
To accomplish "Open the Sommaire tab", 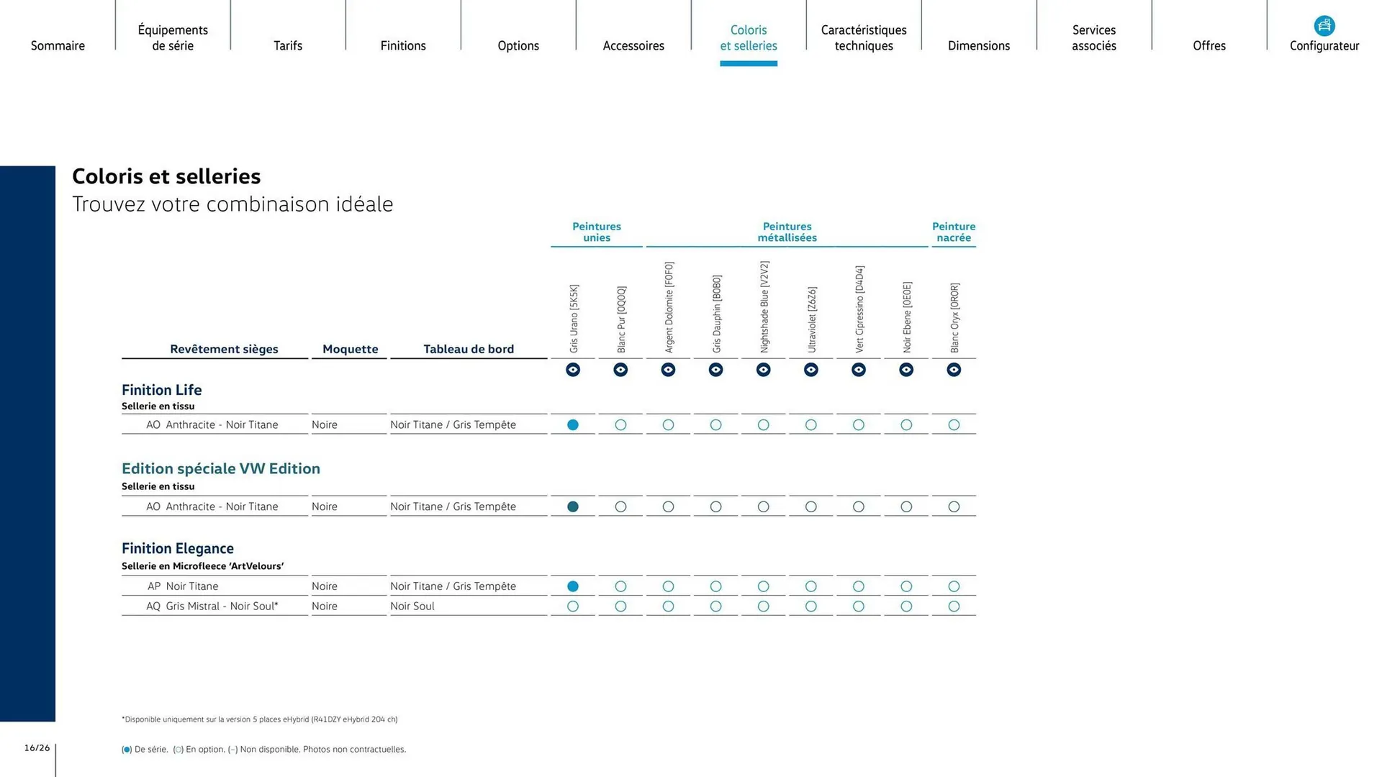I will point(58,45).
